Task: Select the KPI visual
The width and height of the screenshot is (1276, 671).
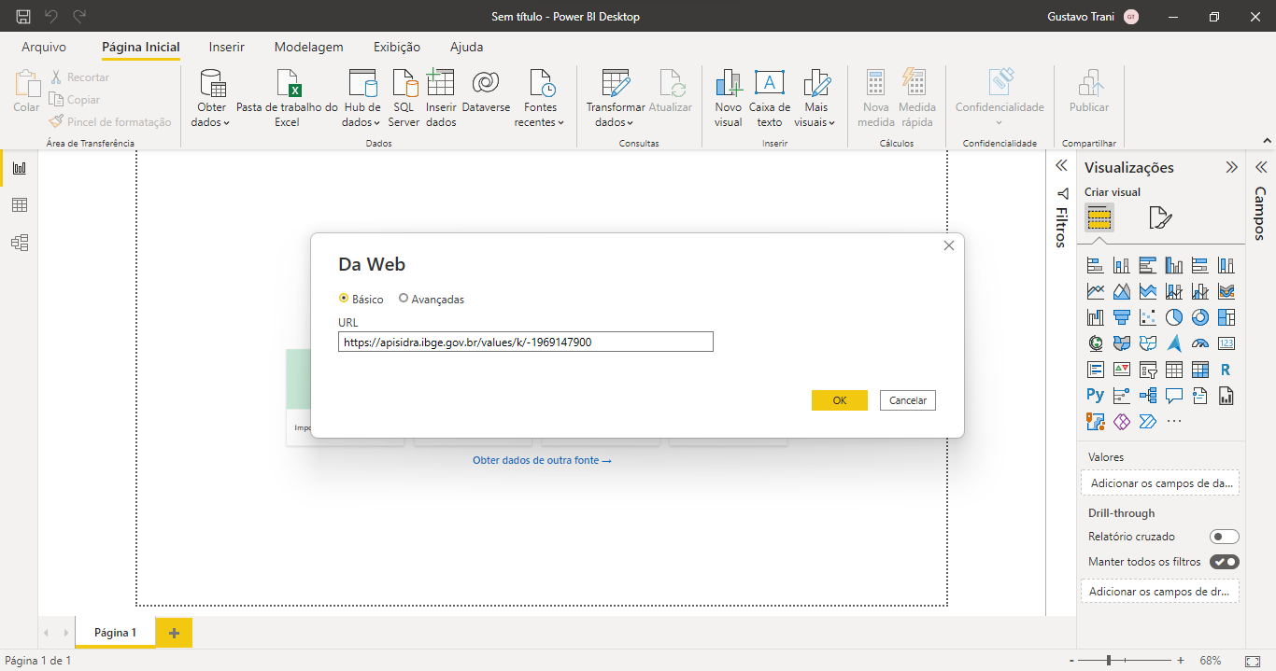Action: point(1122,370)
